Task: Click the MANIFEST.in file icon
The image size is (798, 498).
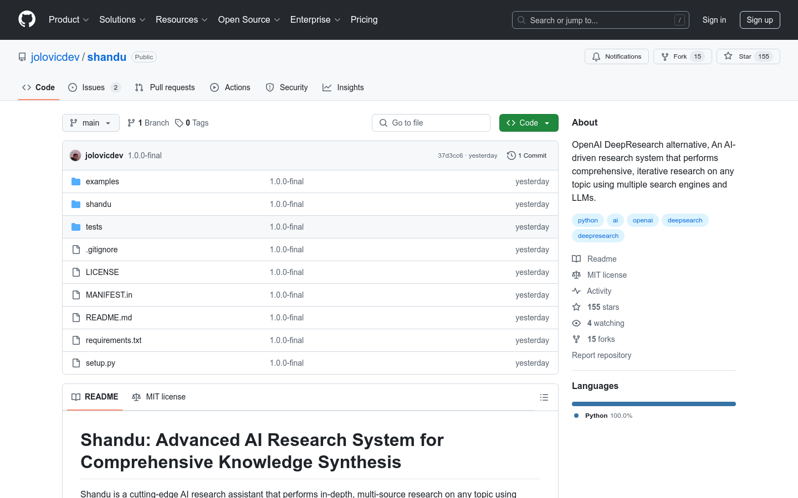Action: 76,295
